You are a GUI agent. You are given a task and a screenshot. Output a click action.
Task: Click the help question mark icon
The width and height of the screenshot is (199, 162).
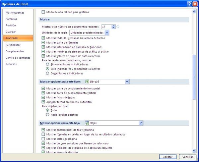(189, 4)
